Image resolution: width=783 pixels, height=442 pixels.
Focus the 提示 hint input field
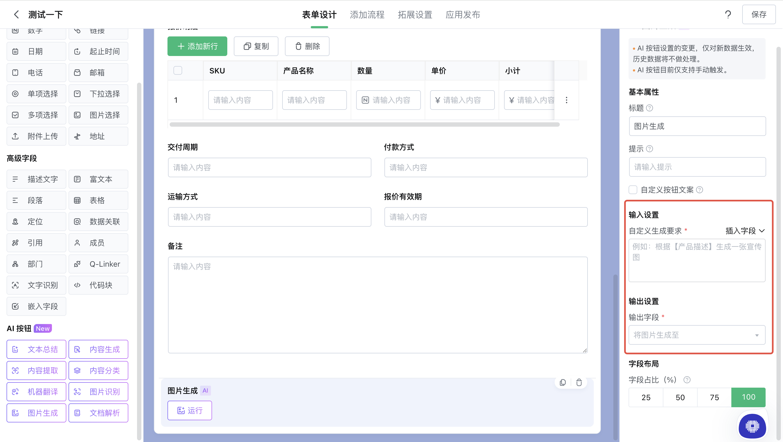pos(697,167)
